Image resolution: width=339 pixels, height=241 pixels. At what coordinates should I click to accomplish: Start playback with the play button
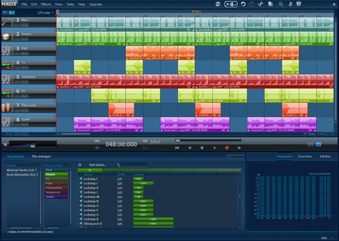click(x=215, y=148)
